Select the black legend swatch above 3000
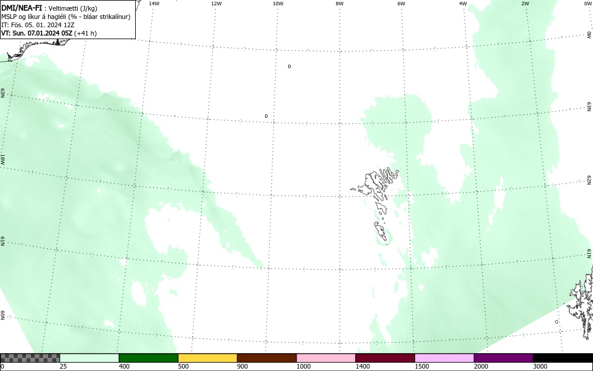Image resolution: width=593 pixels, height=371 pixels. click(x=563, y=358)
